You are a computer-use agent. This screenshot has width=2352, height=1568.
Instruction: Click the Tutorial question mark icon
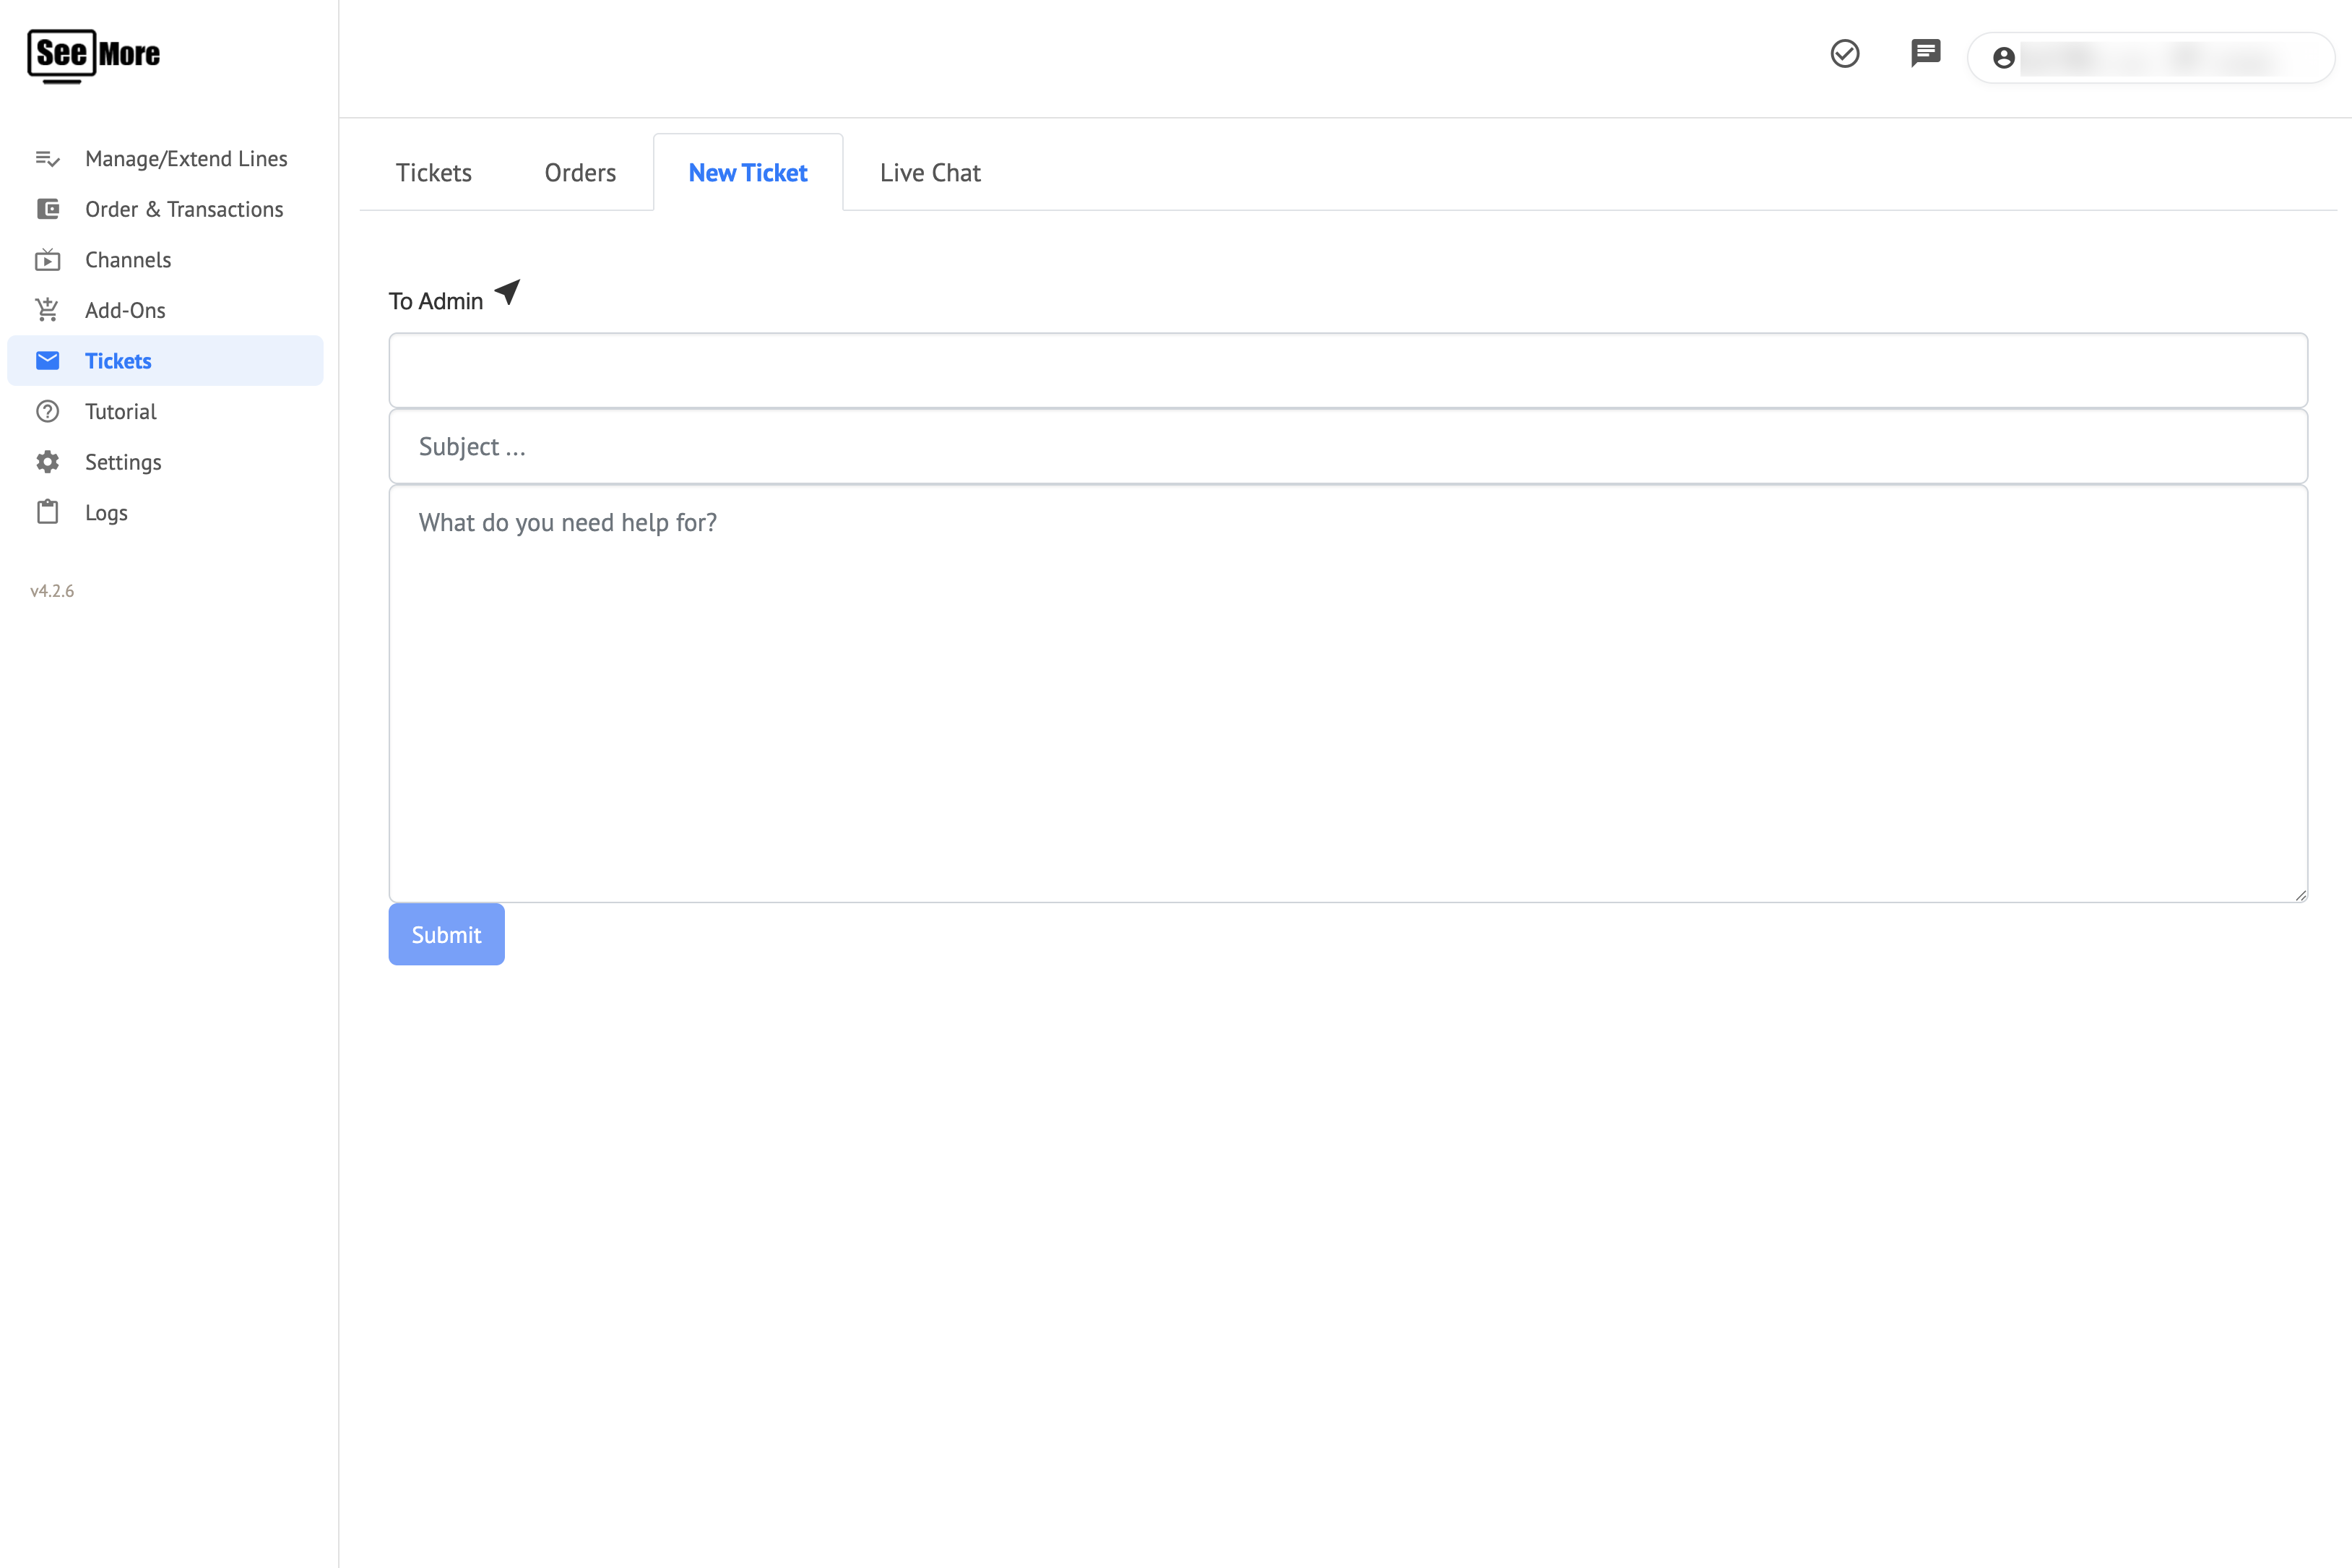point(47,411)
